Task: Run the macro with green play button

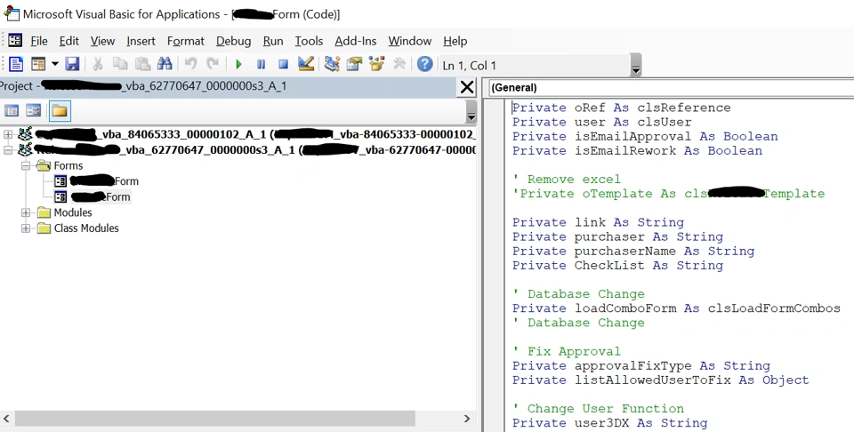Action: click(x=238, y=64)
